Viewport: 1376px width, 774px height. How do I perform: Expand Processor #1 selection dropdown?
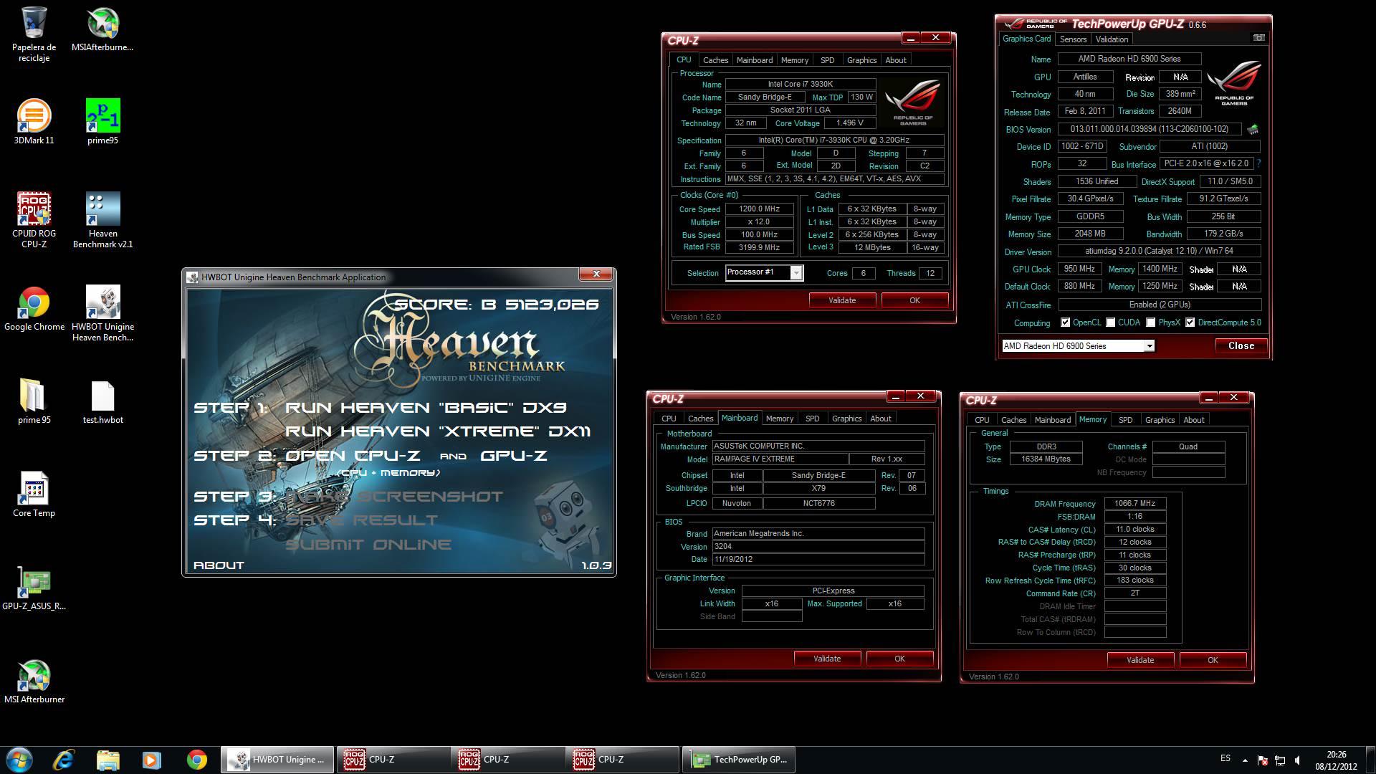coord(795,272)
